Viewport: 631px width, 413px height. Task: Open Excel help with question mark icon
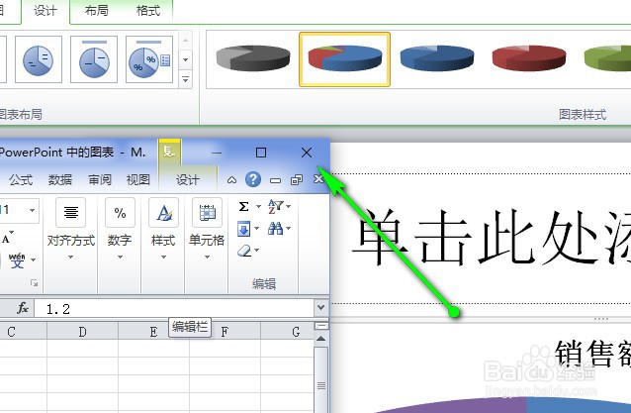[253, 179]
